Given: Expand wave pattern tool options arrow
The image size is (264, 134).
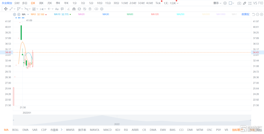Looking at the screenshot, I should pos(30,9).
